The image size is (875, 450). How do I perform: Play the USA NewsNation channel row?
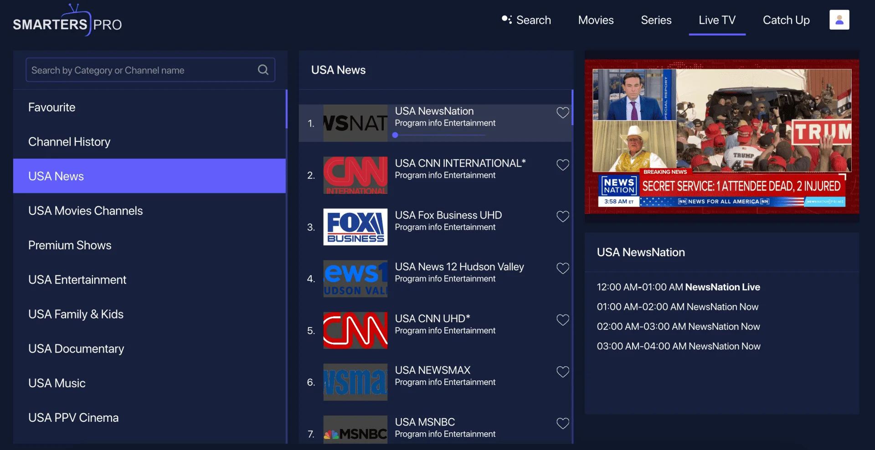435,123
